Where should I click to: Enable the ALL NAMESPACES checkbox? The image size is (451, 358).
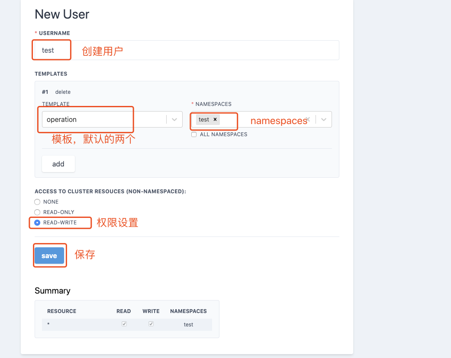click(x=194, y=134)
